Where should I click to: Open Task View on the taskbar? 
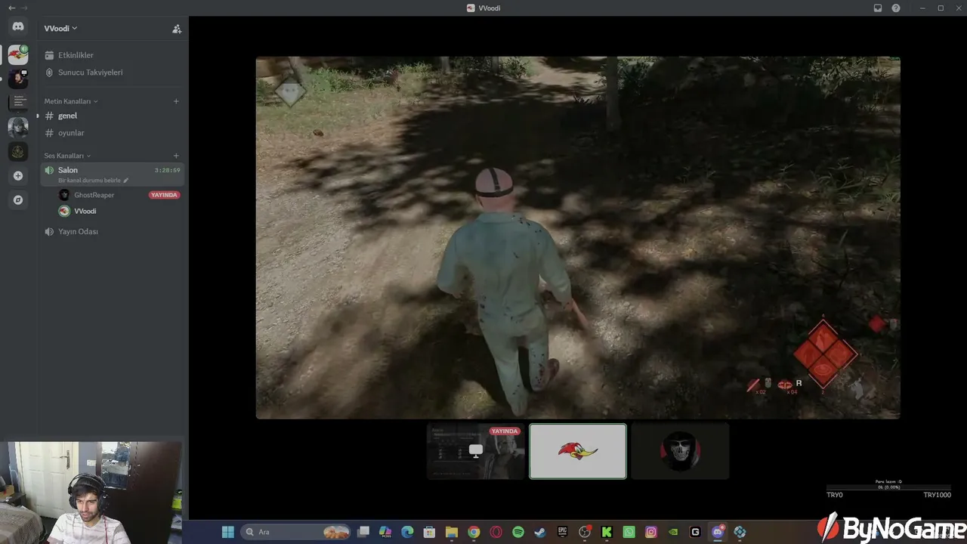point(363,532)
